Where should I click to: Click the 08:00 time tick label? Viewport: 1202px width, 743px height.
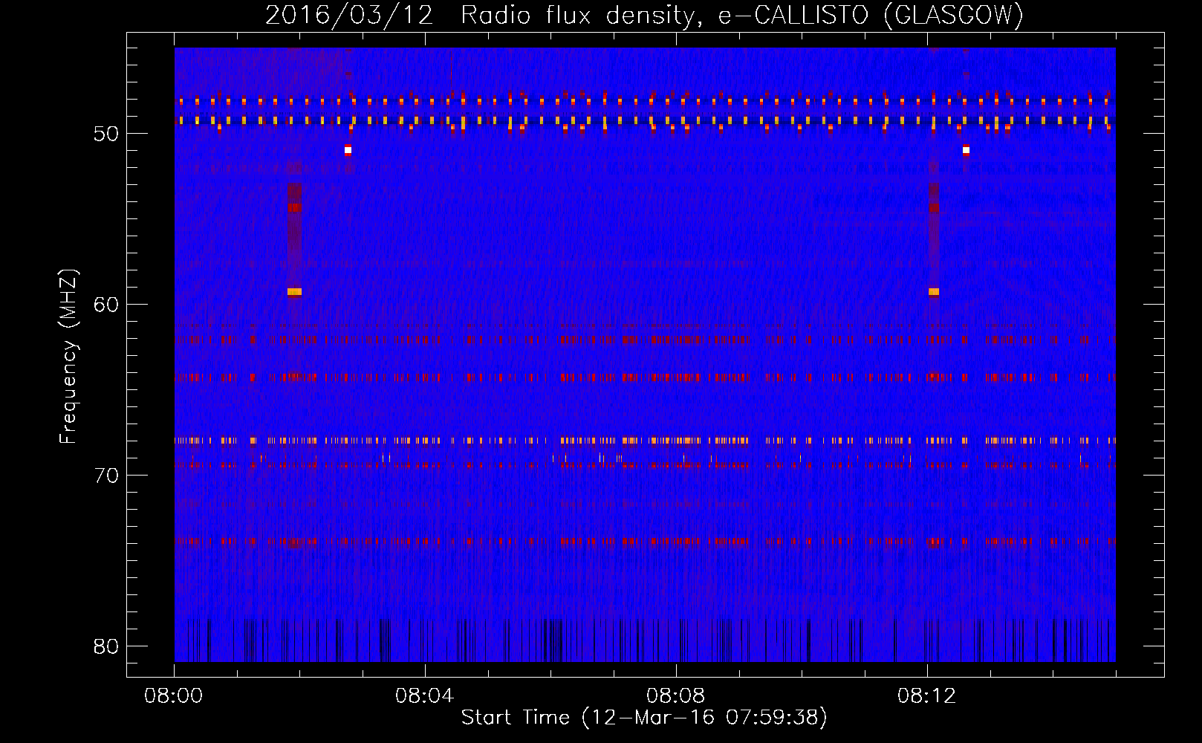[x=174, y=696]
